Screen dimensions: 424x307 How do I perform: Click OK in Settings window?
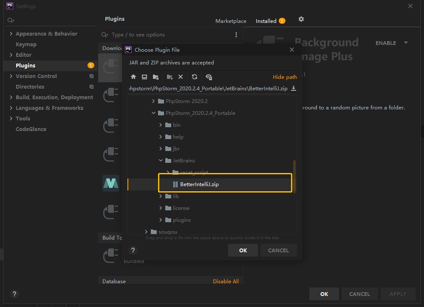pyautogui.click(x=324, y=294)
